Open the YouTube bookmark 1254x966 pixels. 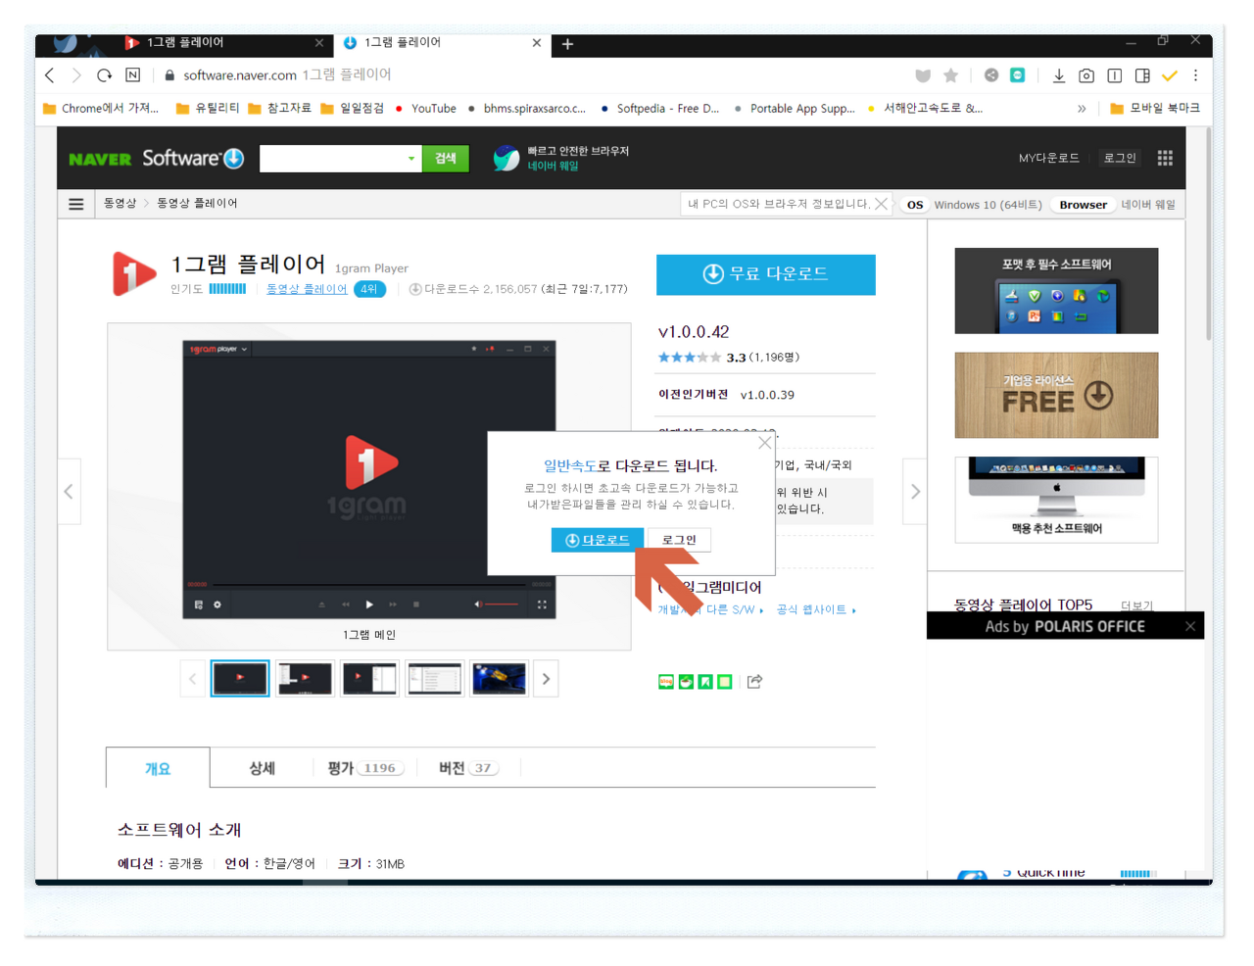[425, 109]
